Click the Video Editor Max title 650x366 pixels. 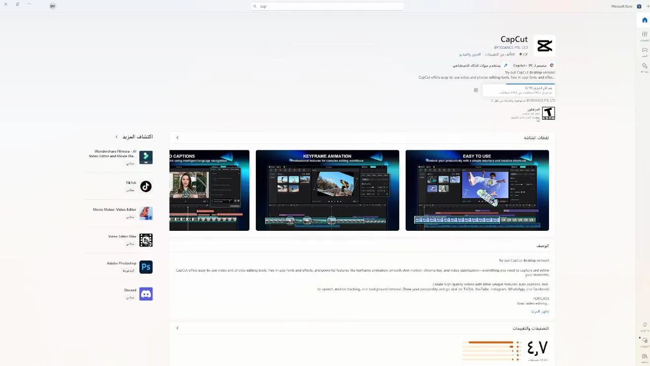tap(122, 236)
